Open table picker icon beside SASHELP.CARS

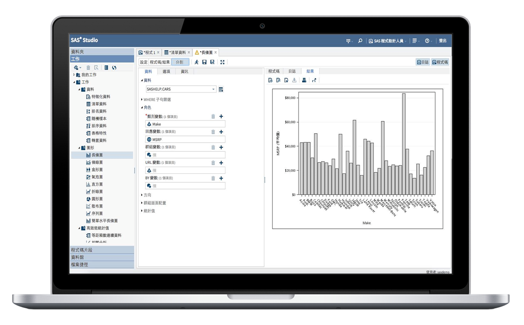(221, 89)
